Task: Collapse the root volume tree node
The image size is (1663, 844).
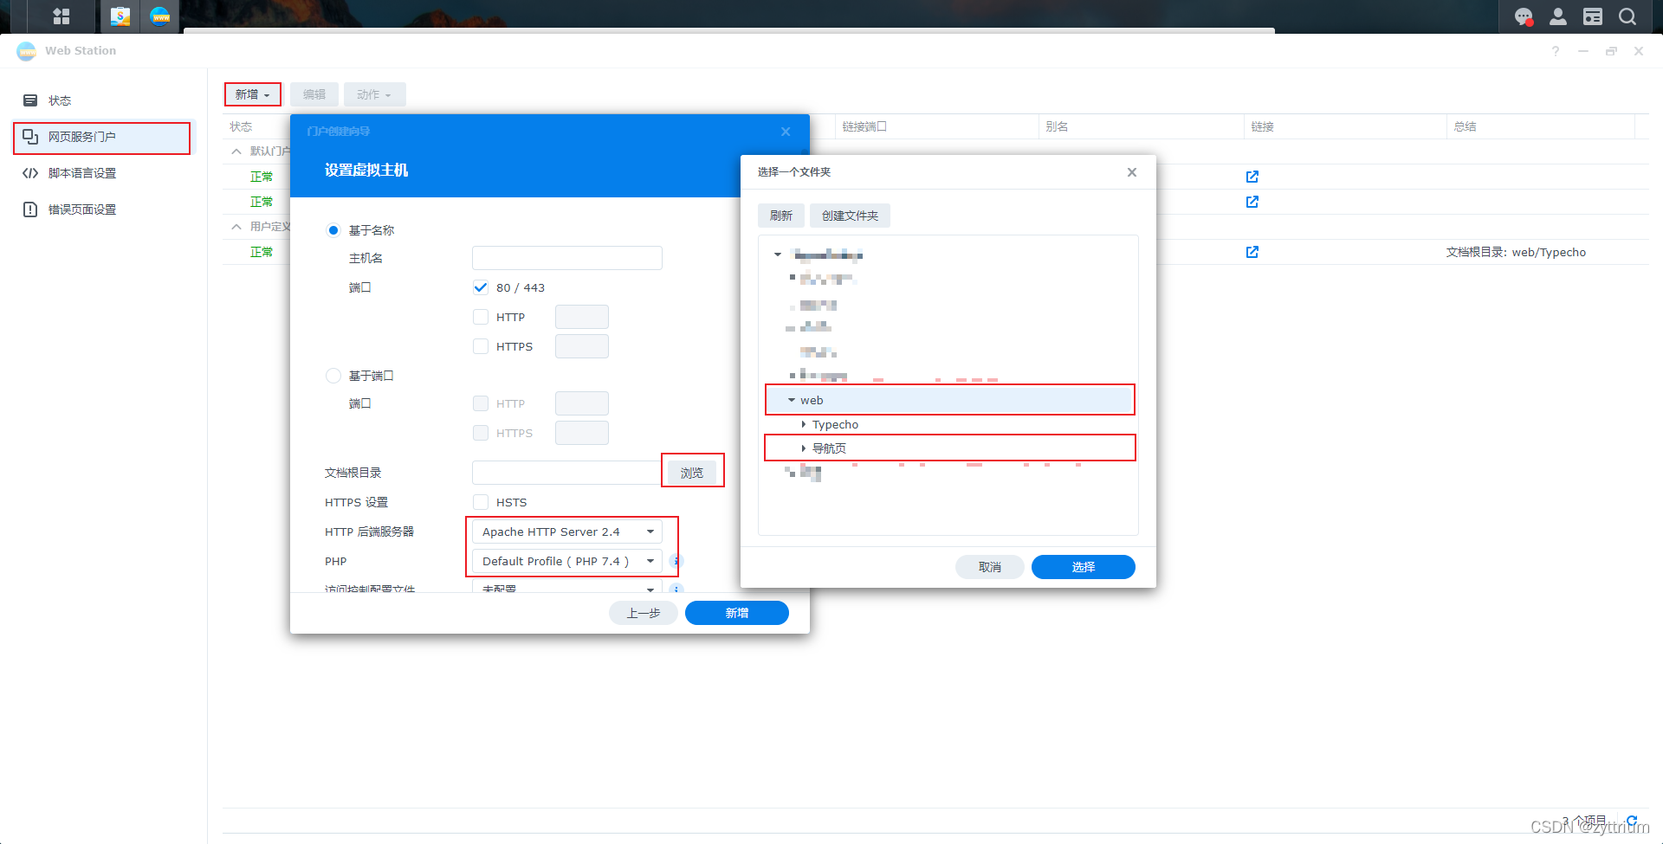Action: (x=778, y=254)
